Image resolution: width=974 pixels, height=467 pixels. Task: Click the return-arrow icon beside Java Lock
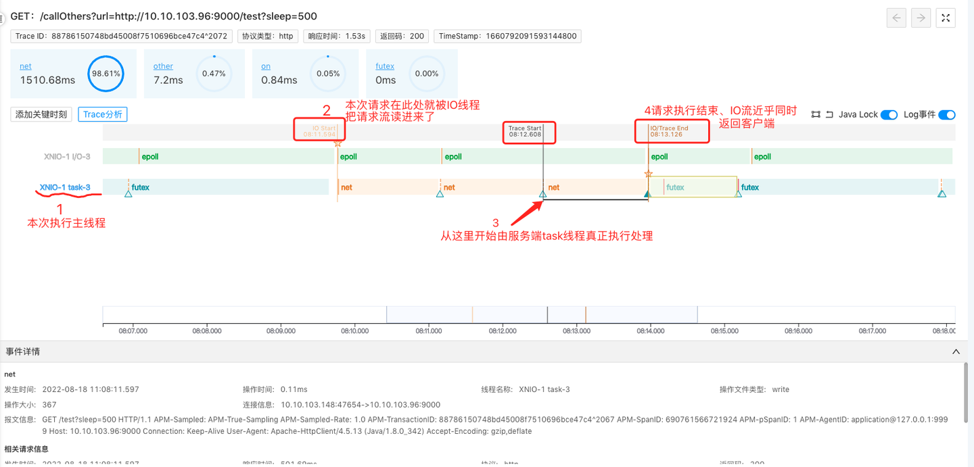tap(829, 115)
